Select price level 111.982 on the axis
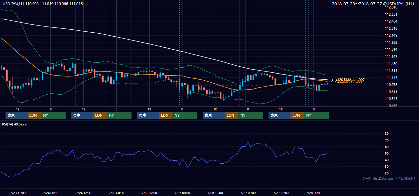419x196 pixels. point(391,42)
